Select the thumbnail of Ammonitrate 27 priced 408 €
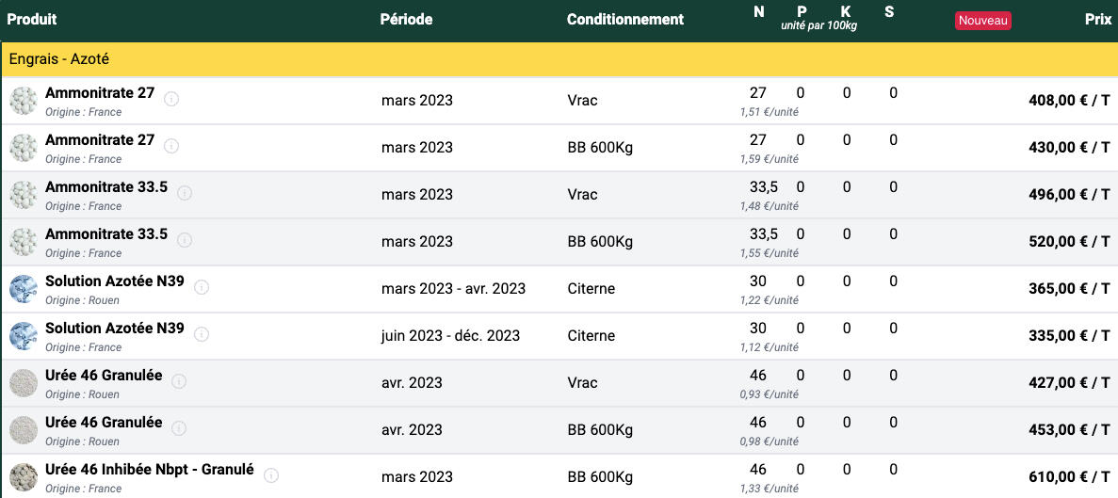This screenshot has width=1118, height=498. pos(23,100)
